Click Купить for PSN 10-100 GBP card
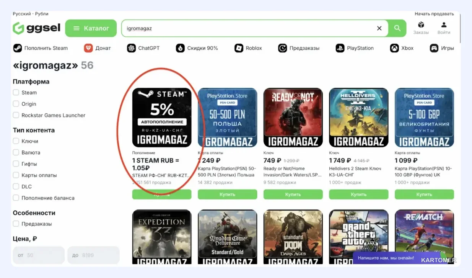Viewport: 472px width, 278px height. pos(424,195)
